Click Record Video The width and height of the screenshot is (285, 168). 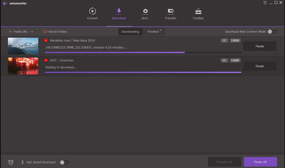(55, 31)
